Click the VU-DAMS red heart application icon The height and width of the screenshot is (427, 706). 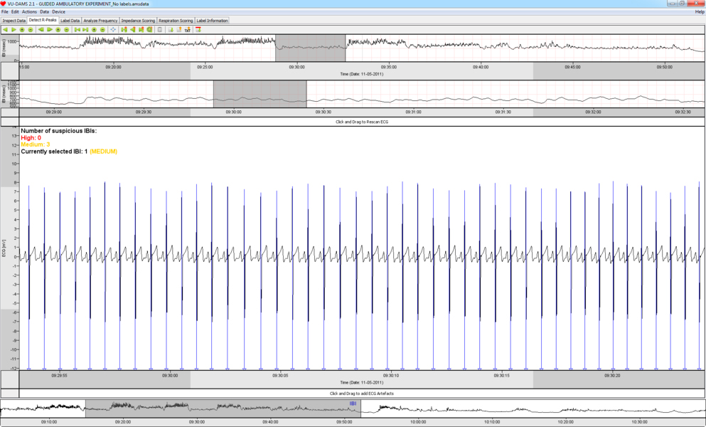tap(3, 4)
